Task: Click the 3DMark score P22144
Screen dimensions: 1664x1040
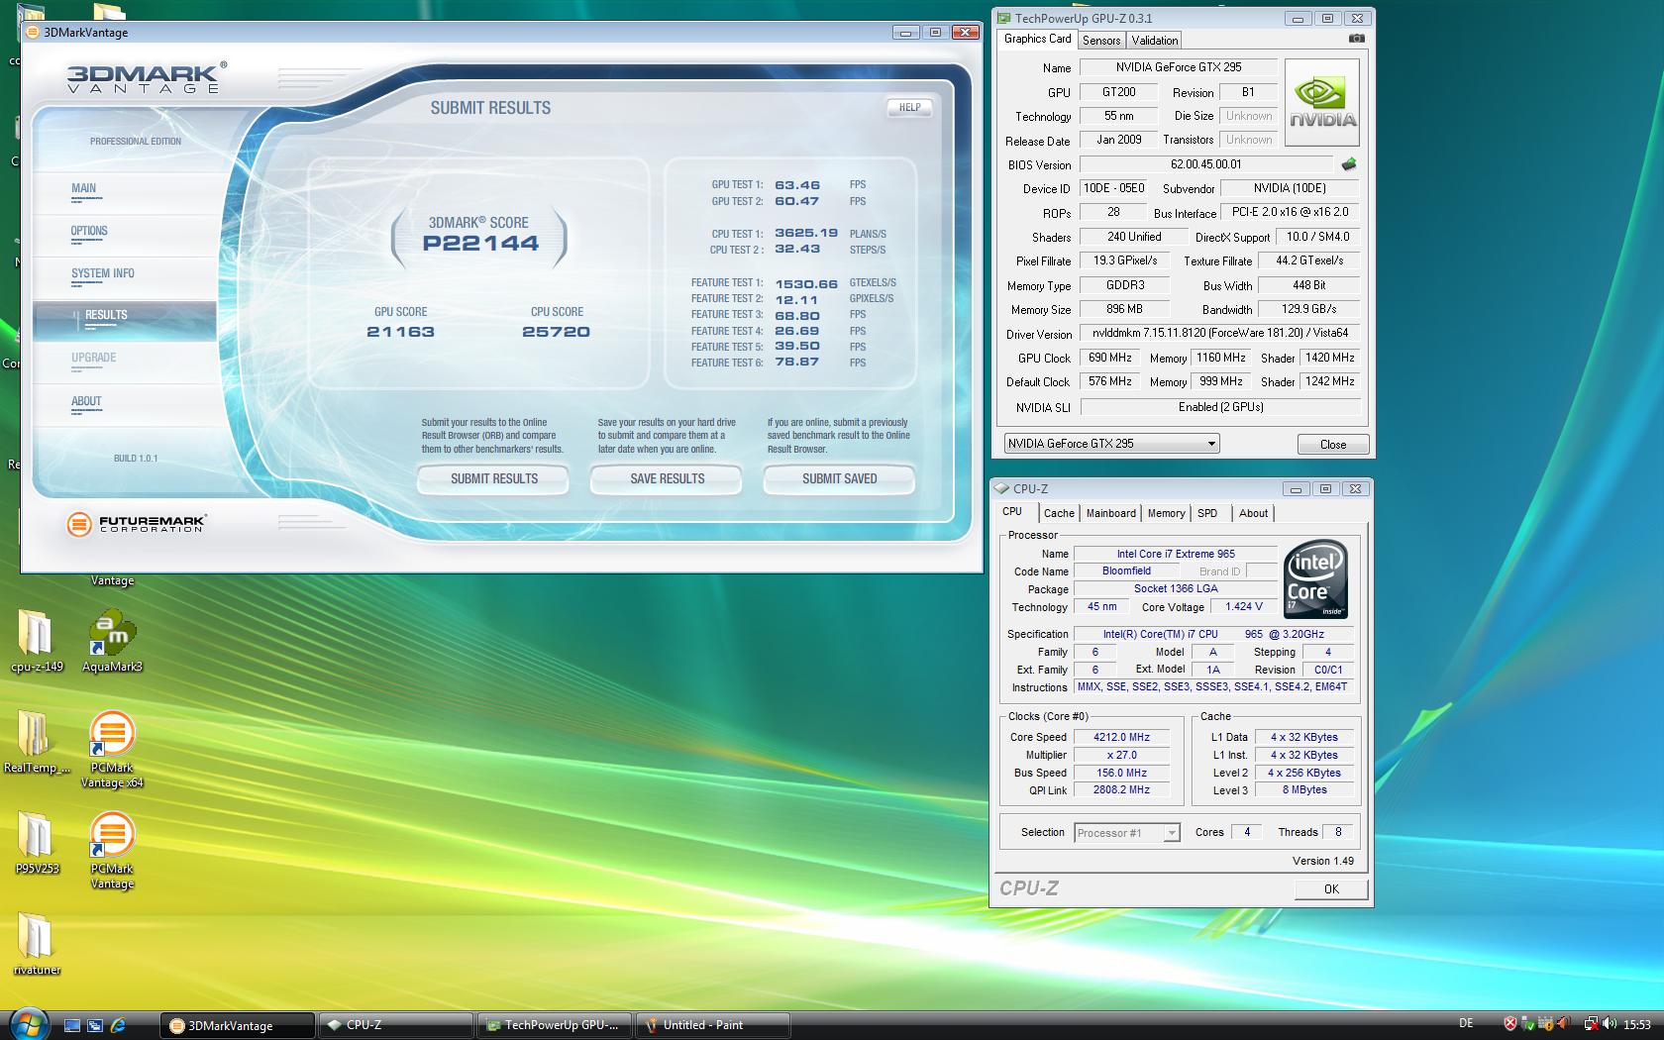Action: (x=480, y=244)
